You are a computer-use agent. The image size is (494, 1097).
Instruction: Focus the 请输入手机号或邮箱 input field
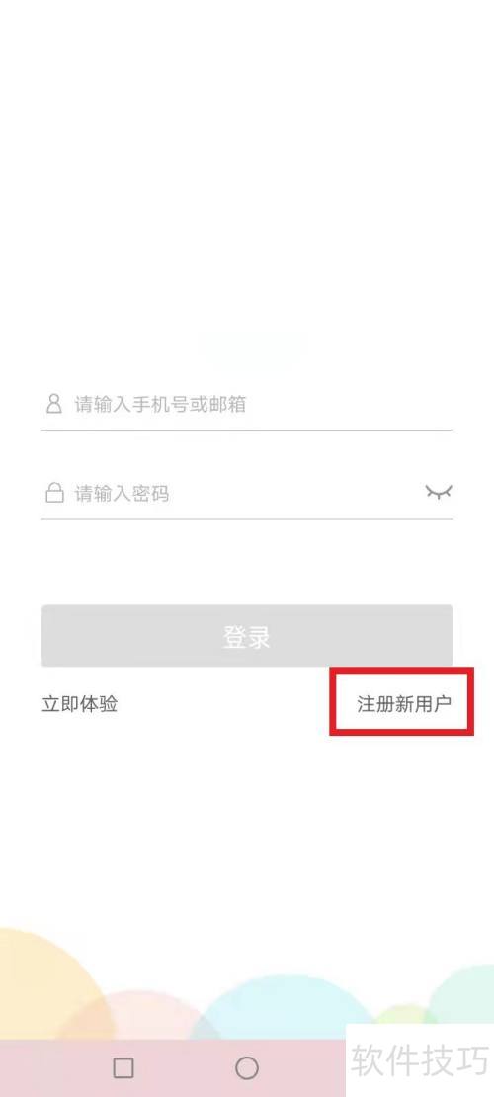point(246,405)
